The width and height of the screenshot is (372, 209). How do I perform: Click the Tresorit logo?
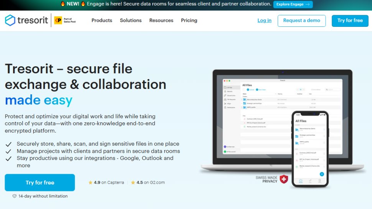(x=26, y=20)
